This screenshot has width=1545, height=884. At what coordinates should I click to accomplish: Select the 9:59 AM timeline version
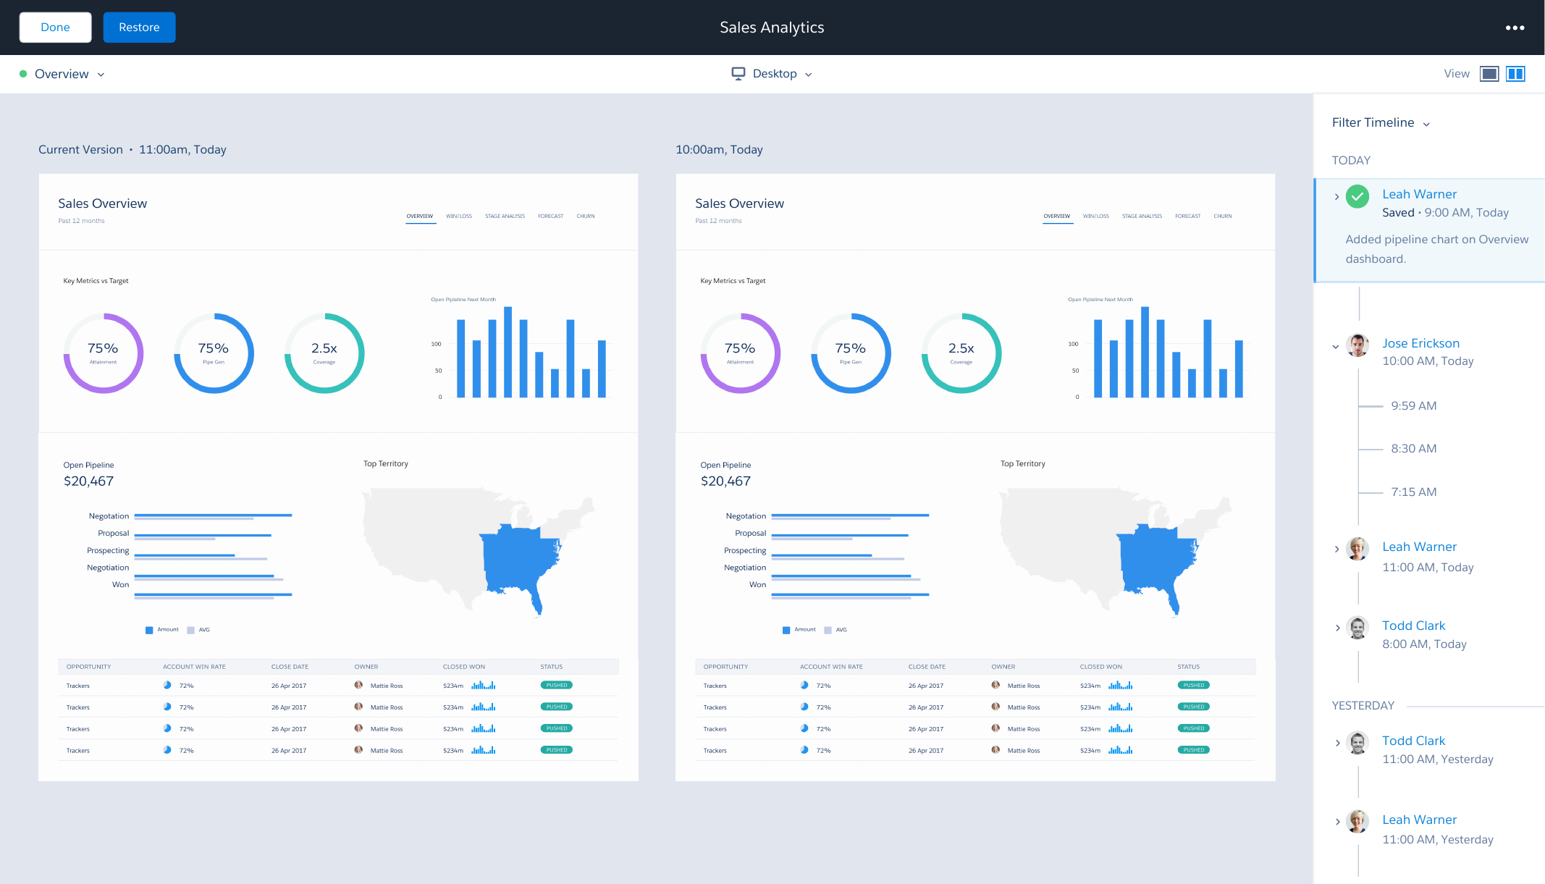[x=1413, y=405]
